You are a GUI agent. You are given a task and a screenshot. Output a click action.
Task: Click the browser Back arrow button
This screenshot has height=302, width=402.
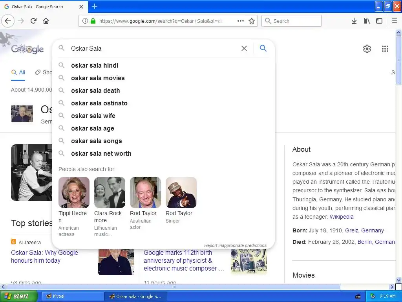(8, 21)
